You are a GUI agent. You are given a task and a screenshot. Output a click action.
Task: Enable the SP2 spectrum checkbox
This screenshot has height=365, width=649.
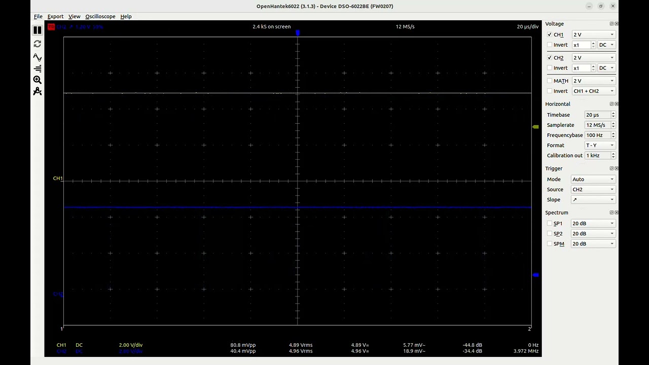(550, 234)
